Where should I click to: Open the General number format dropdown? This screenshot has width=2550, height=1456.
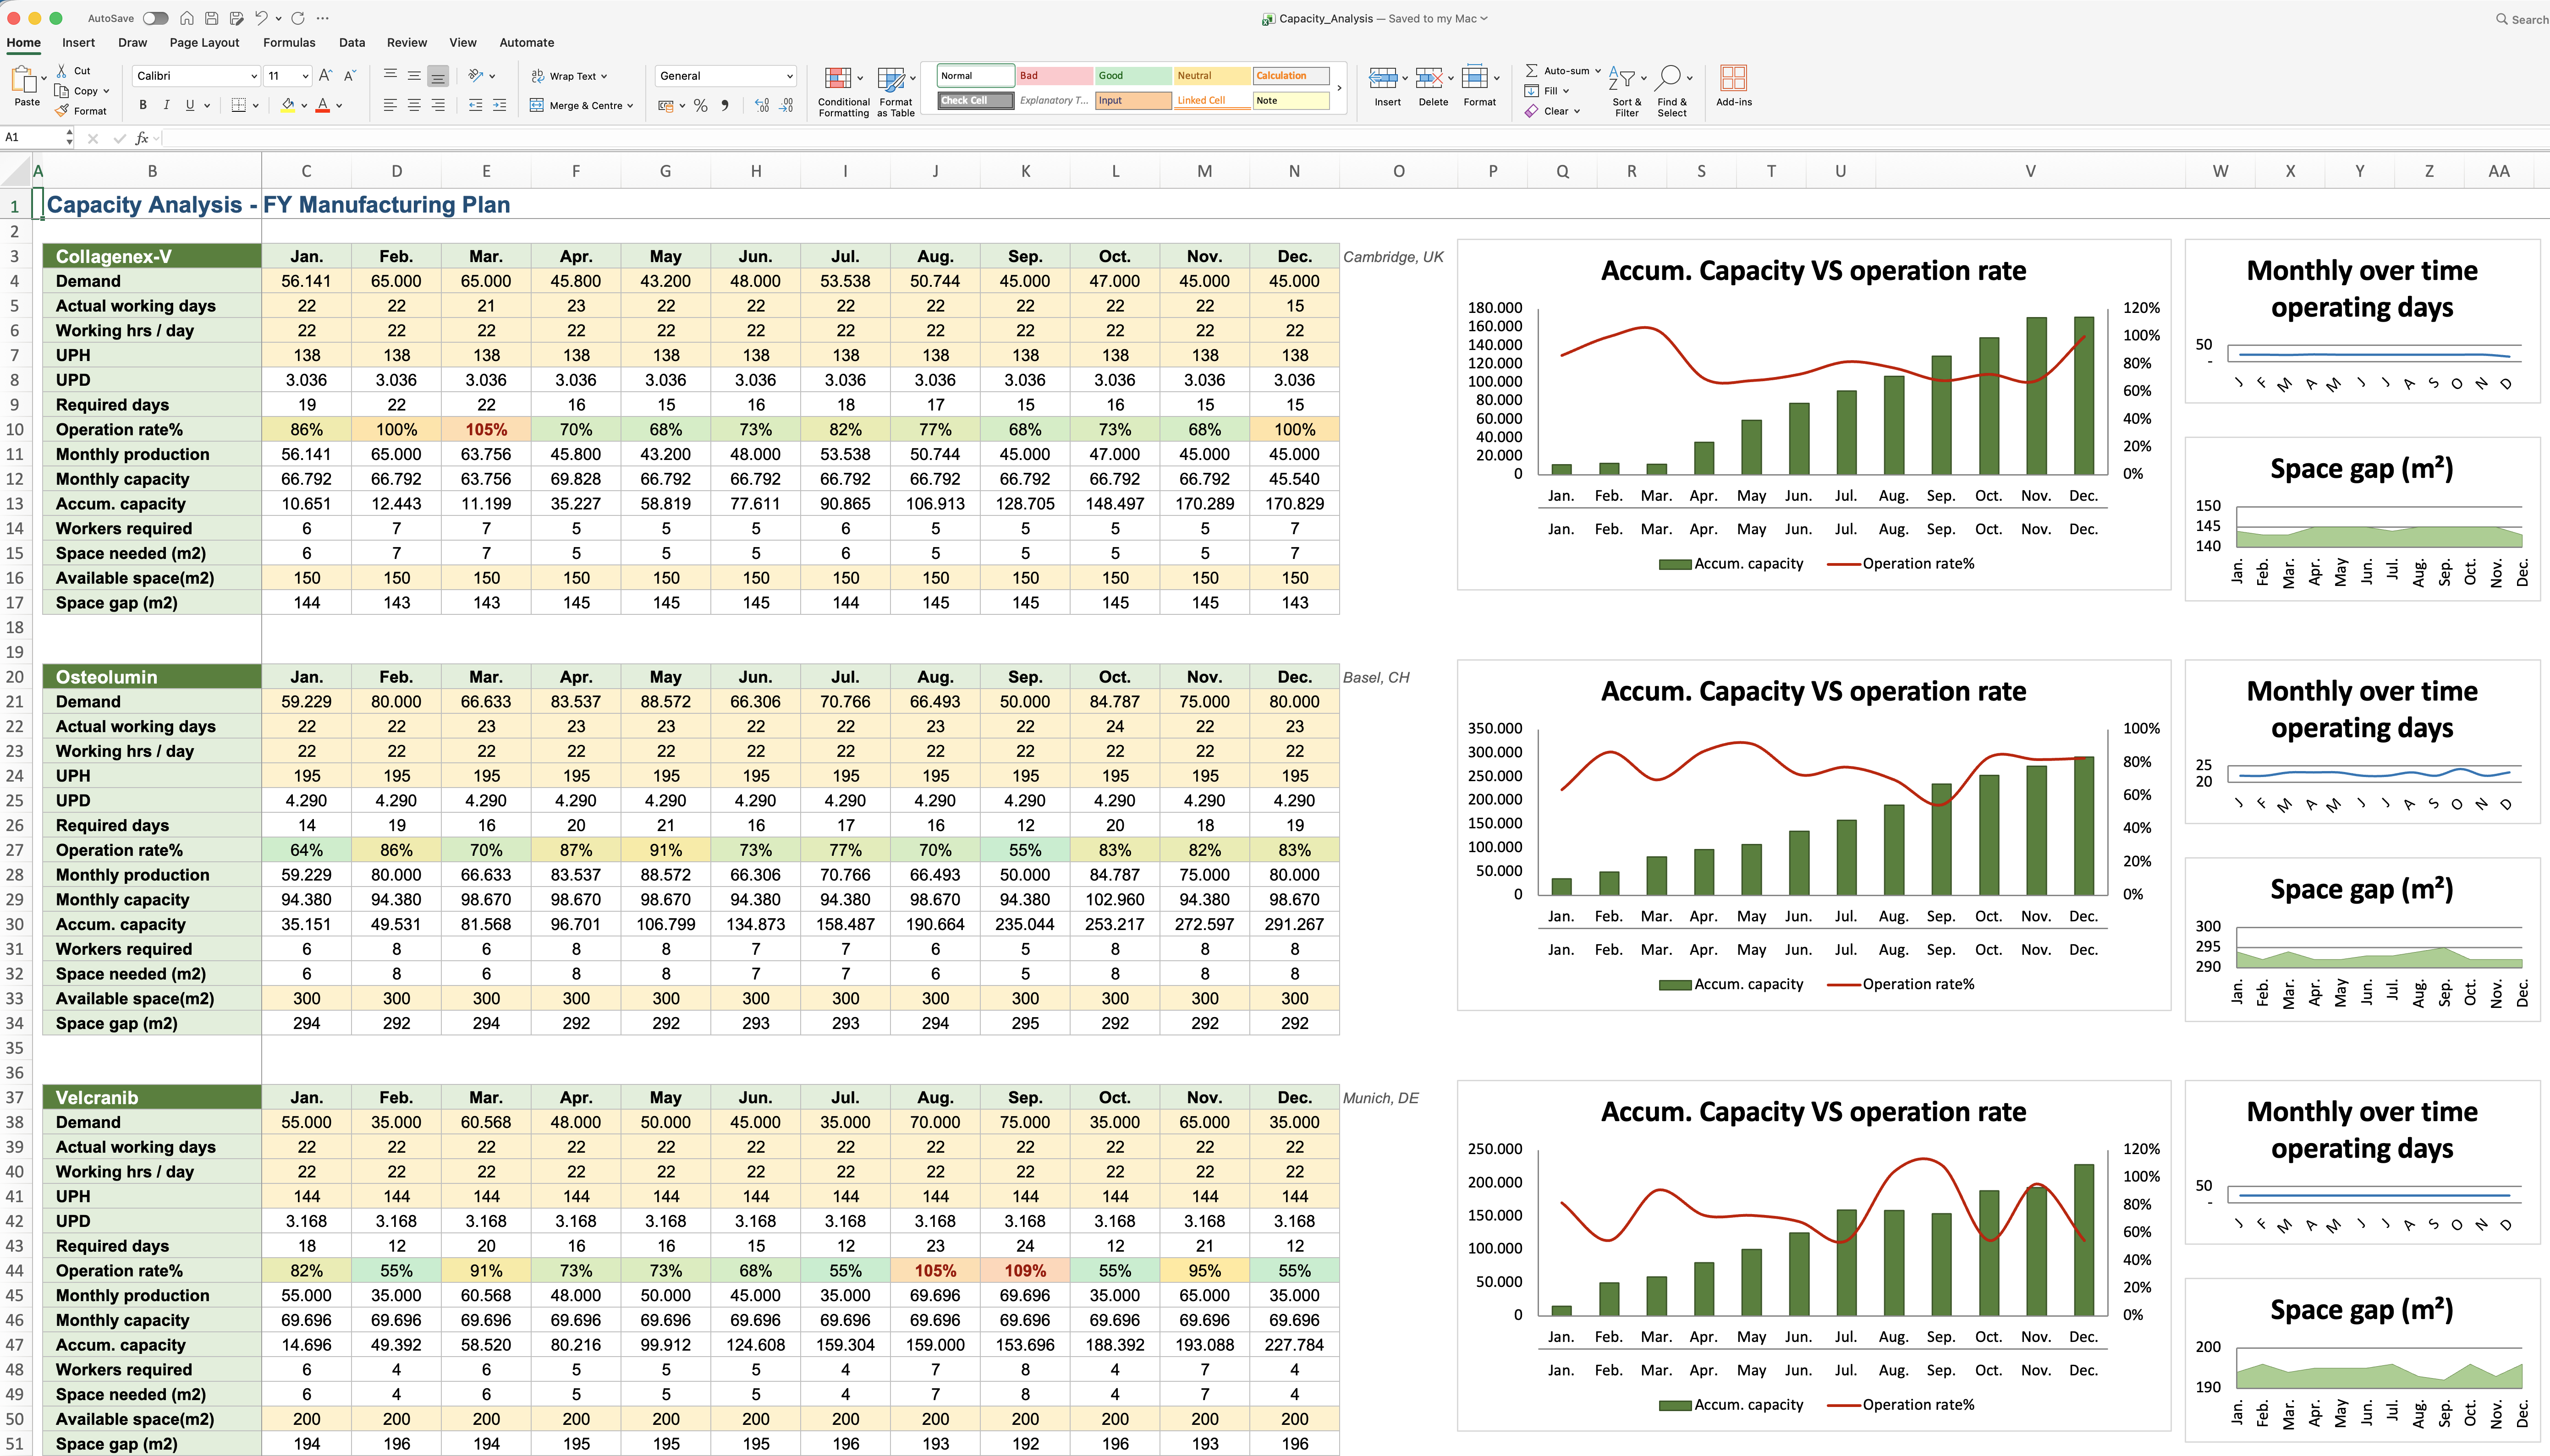point(726,76)
